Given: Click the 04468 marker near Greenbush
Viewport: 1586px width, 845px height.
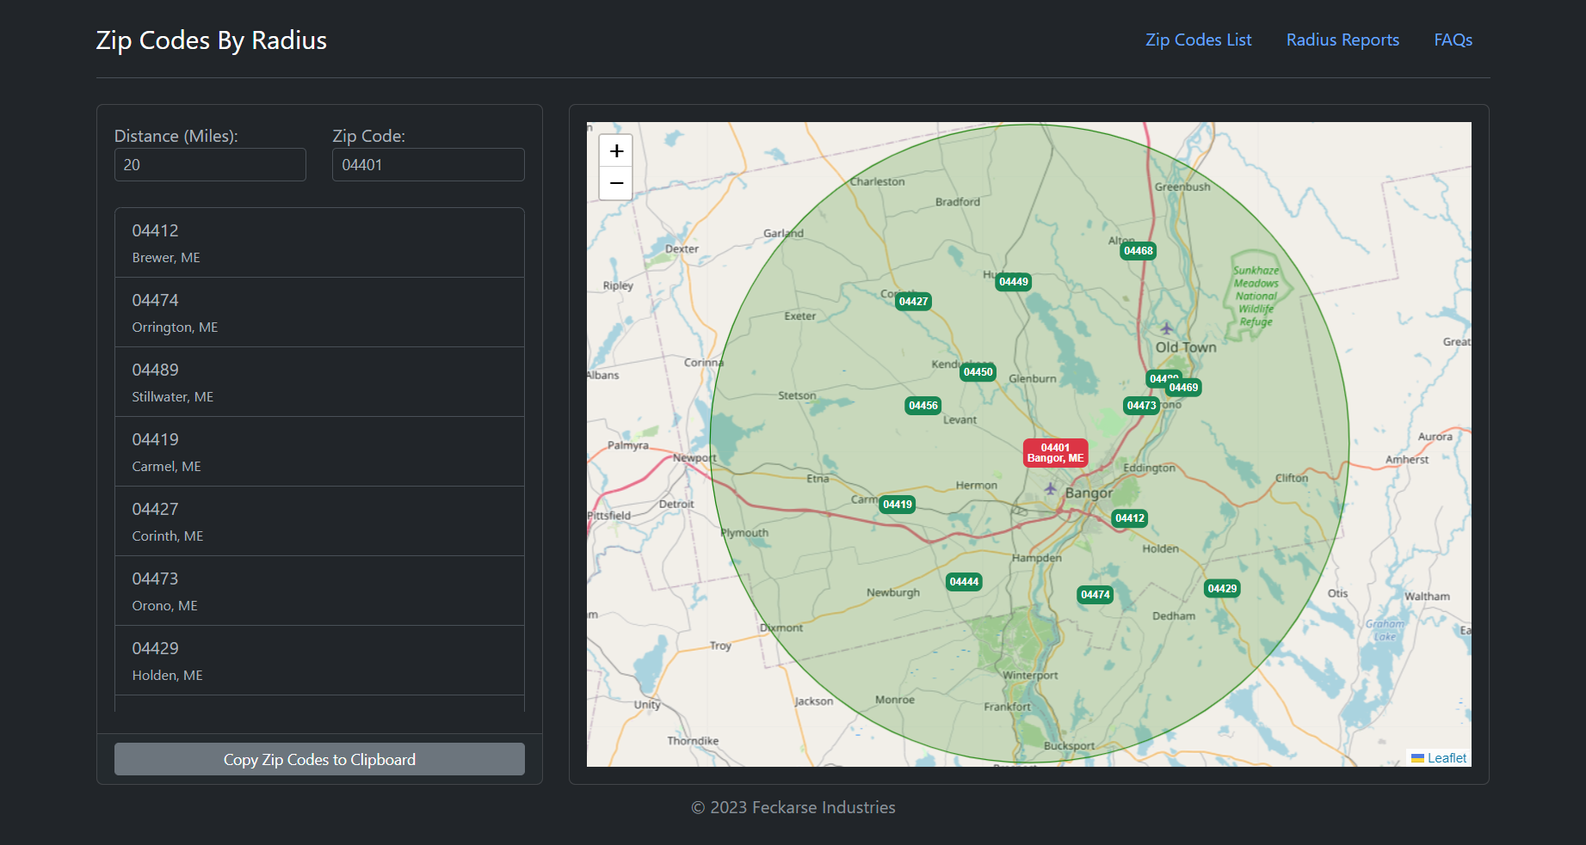Looking at the screenshot, I should [1138, 250].
